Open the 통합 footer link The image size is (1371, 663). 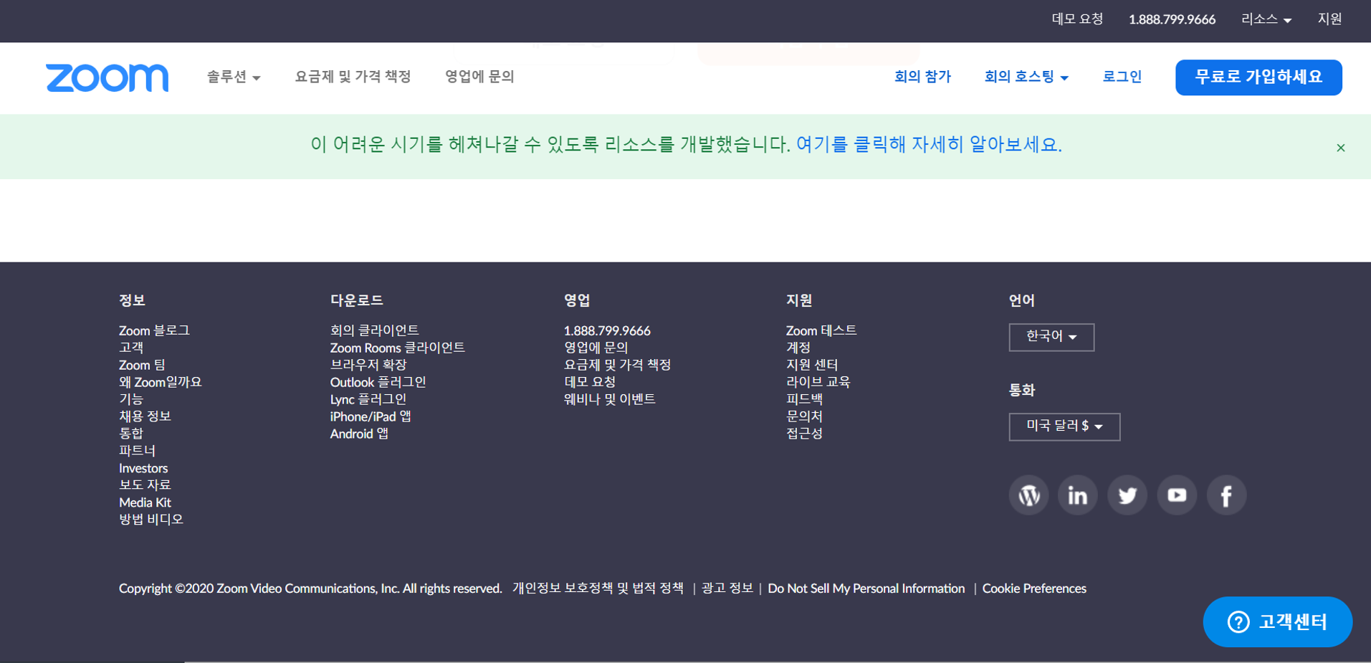click(x=131, y=434)
